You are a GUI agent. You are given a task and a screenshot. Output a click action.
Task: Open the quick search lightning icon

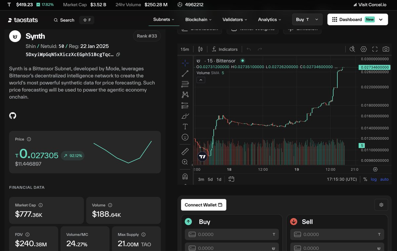pos(352,49)
